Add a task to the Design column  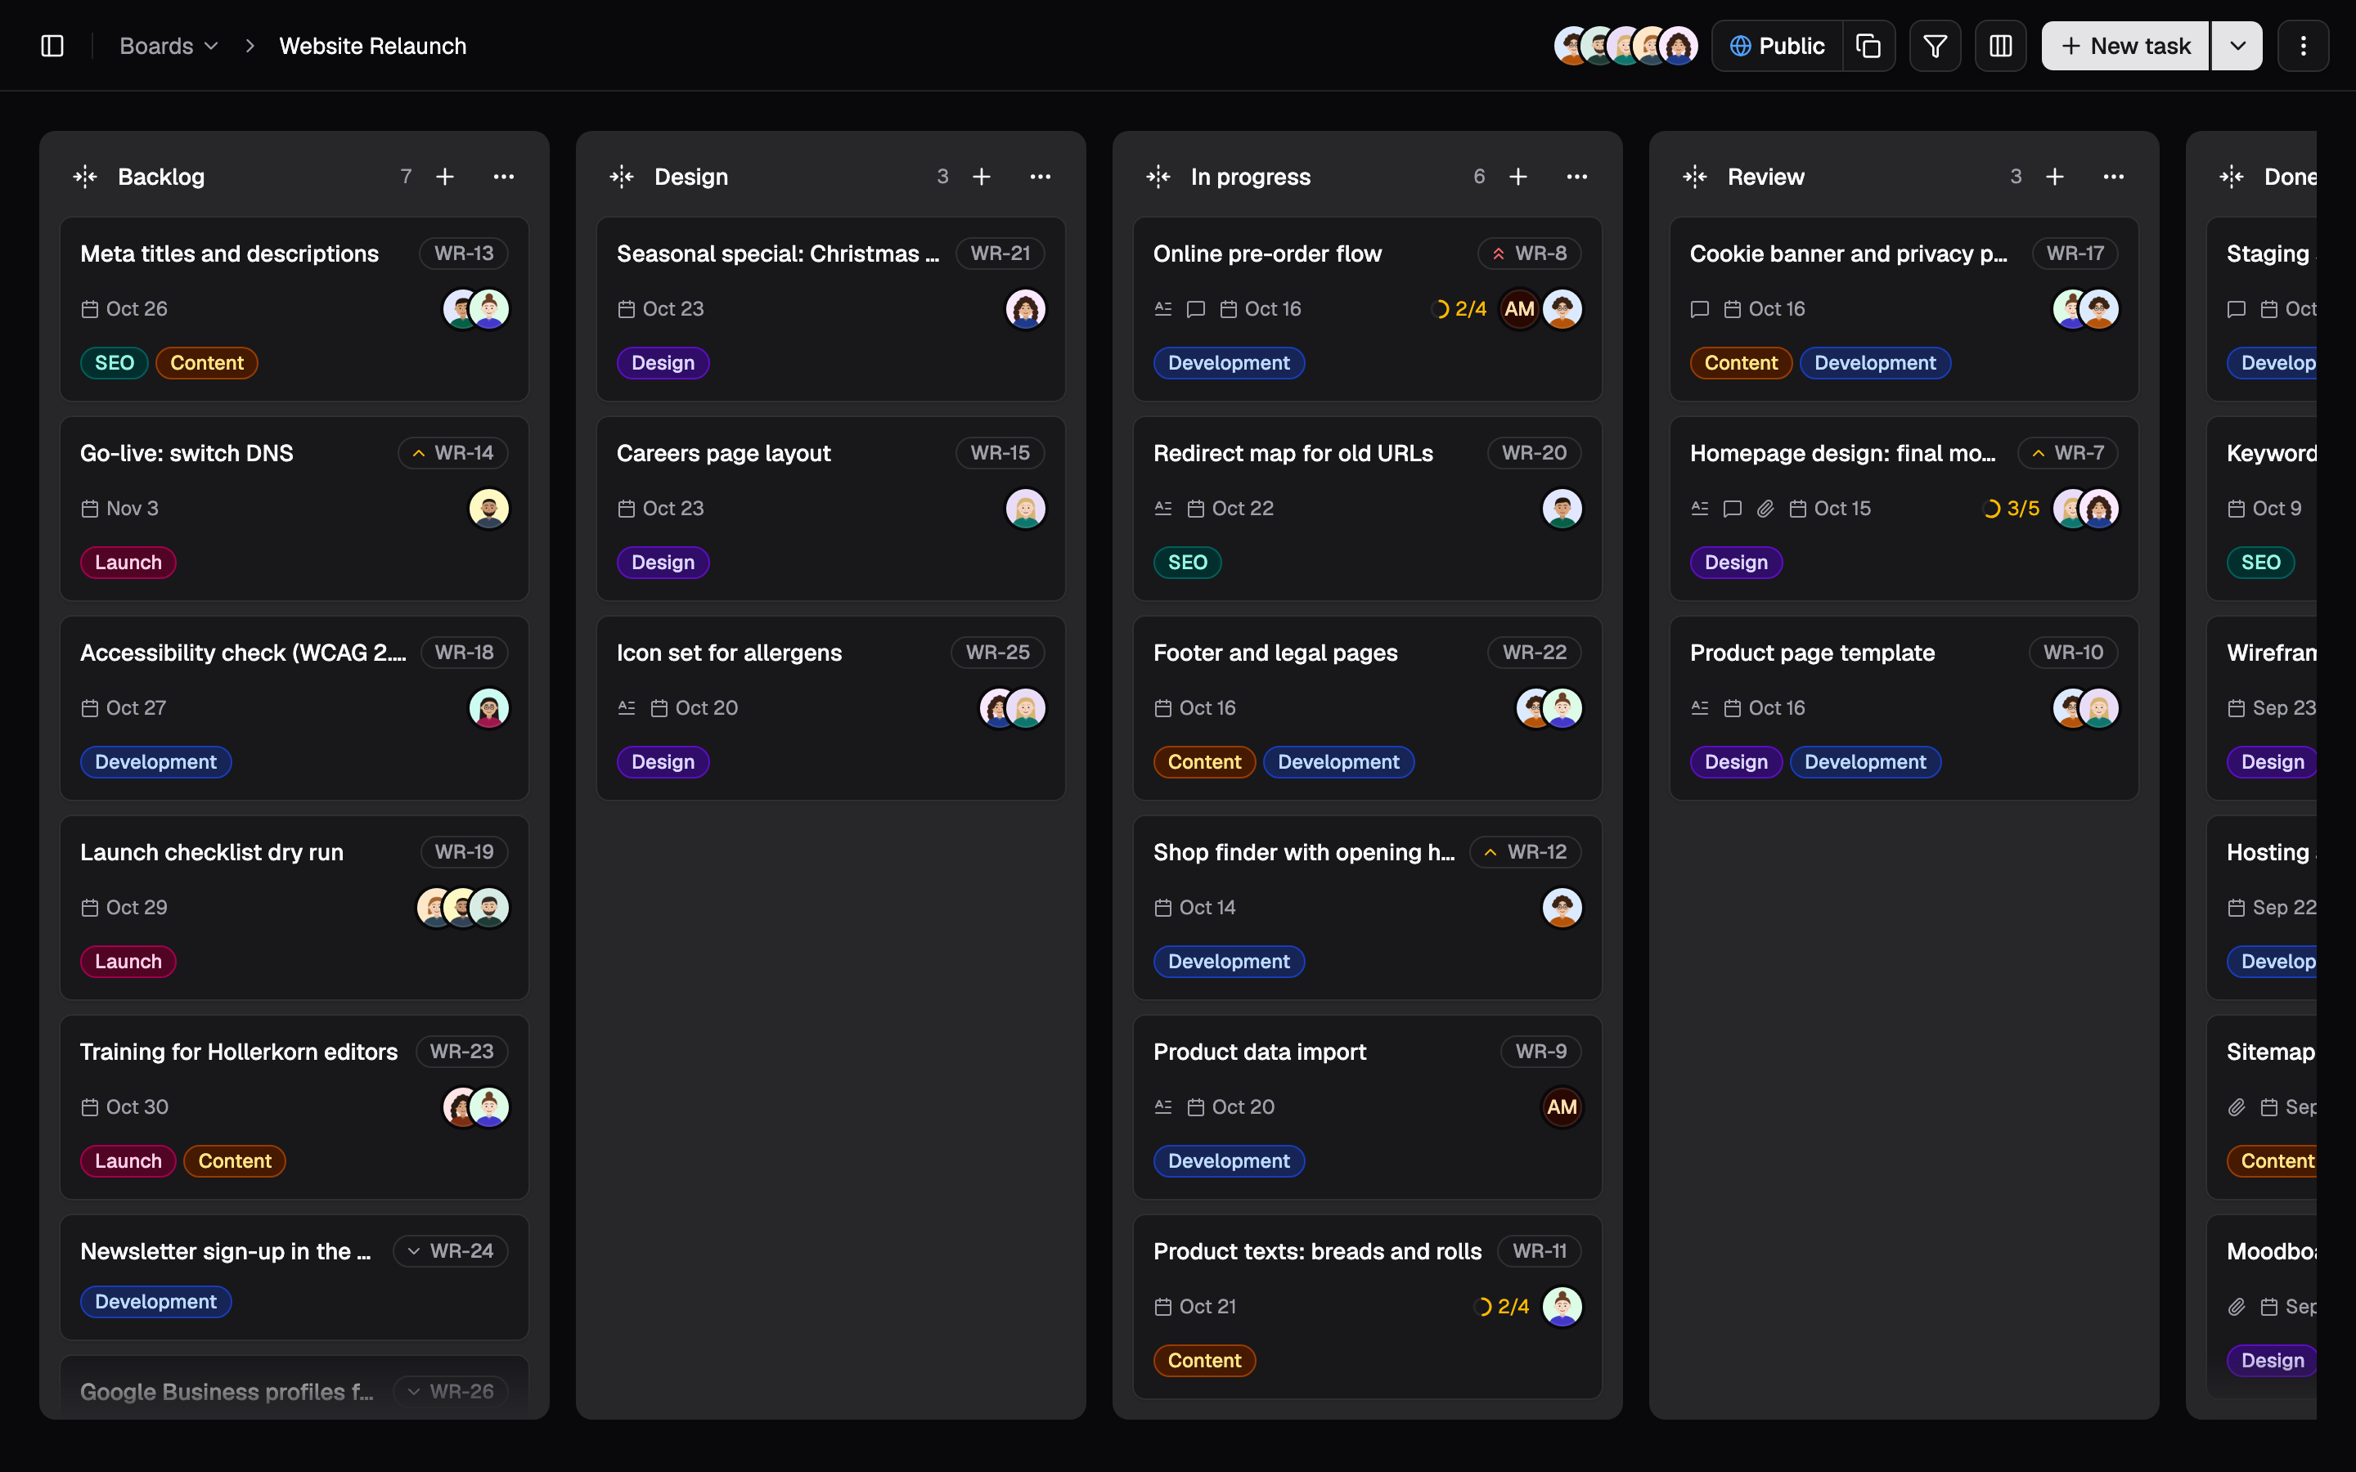click(982, 176)
